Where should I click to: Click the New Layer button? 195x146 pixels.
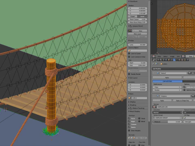pyautogui.click(x=137, y=34)
